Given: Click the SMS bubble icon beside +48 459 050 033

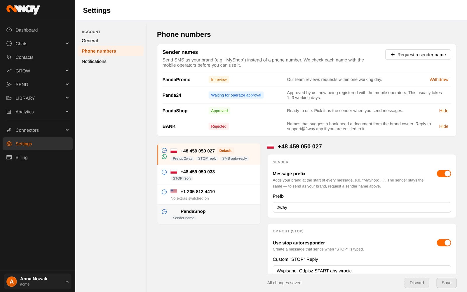Looking at the screenshot, I should tap(164, 172).
